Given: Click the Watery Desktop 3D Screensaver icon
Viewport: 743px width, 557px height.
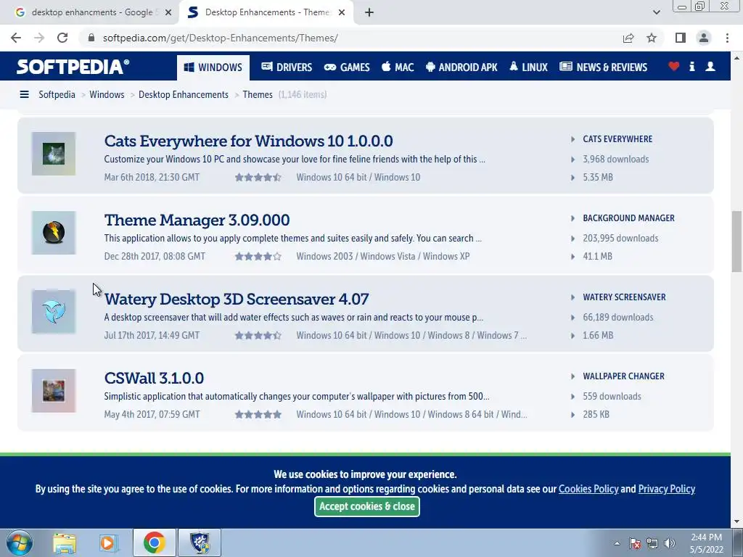Looking at the screenshot, I should 54,312.
